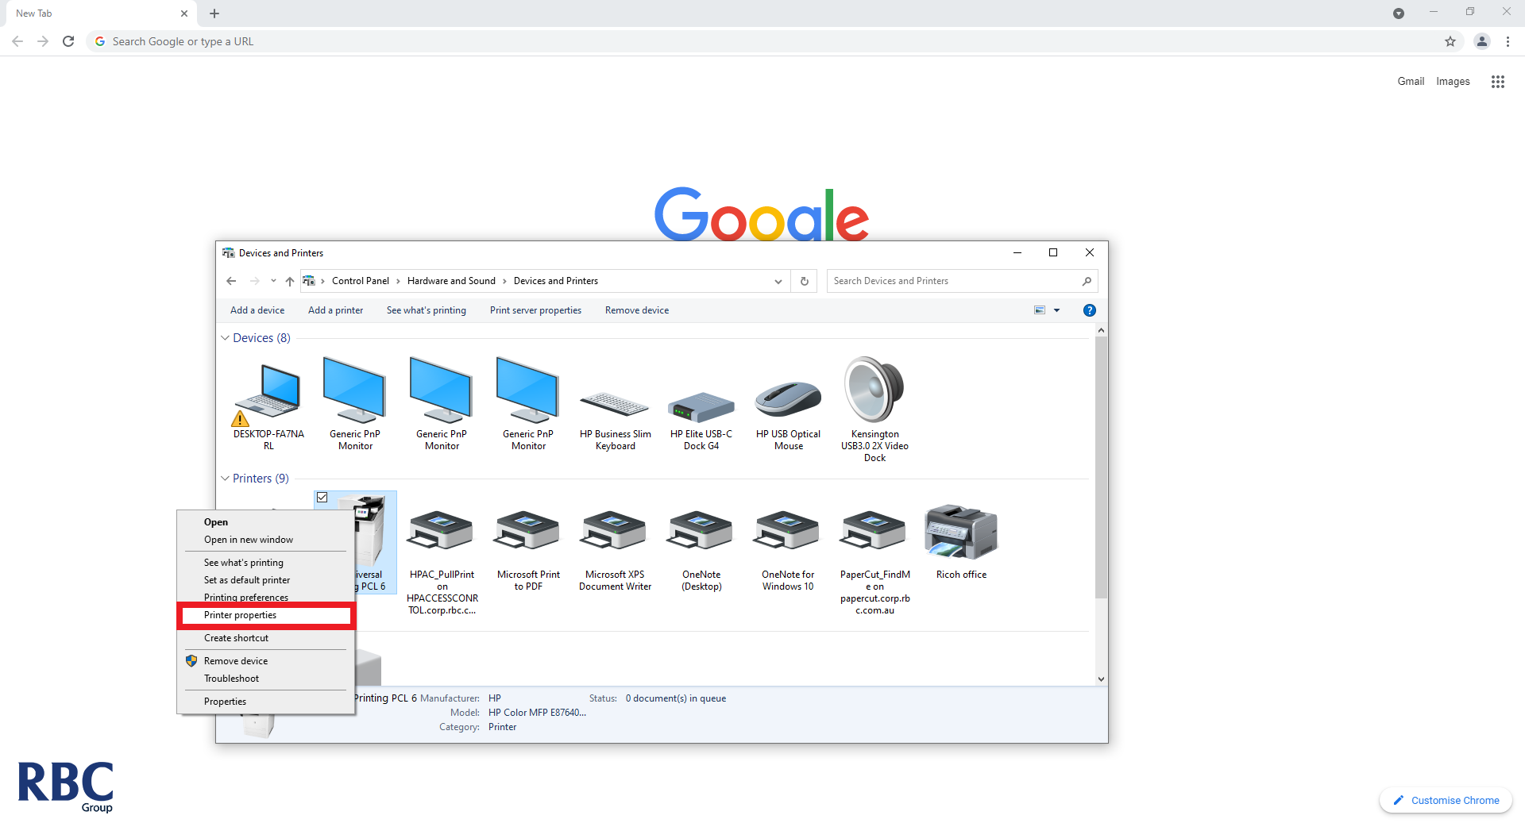Select the Ricoh office printer icon
1525x823 pixels.
click(960, 532)
